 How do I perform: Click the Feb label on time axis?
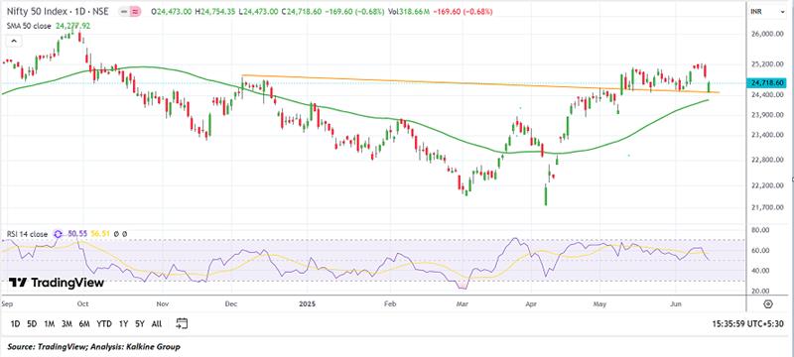(x=389, y=303)
